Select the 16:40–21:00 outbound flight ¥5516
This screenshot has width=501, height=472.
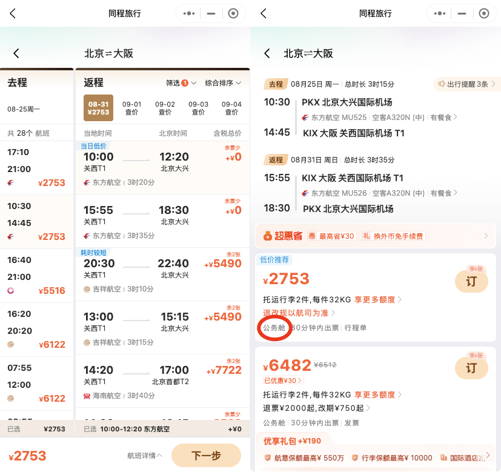(37, 276)
